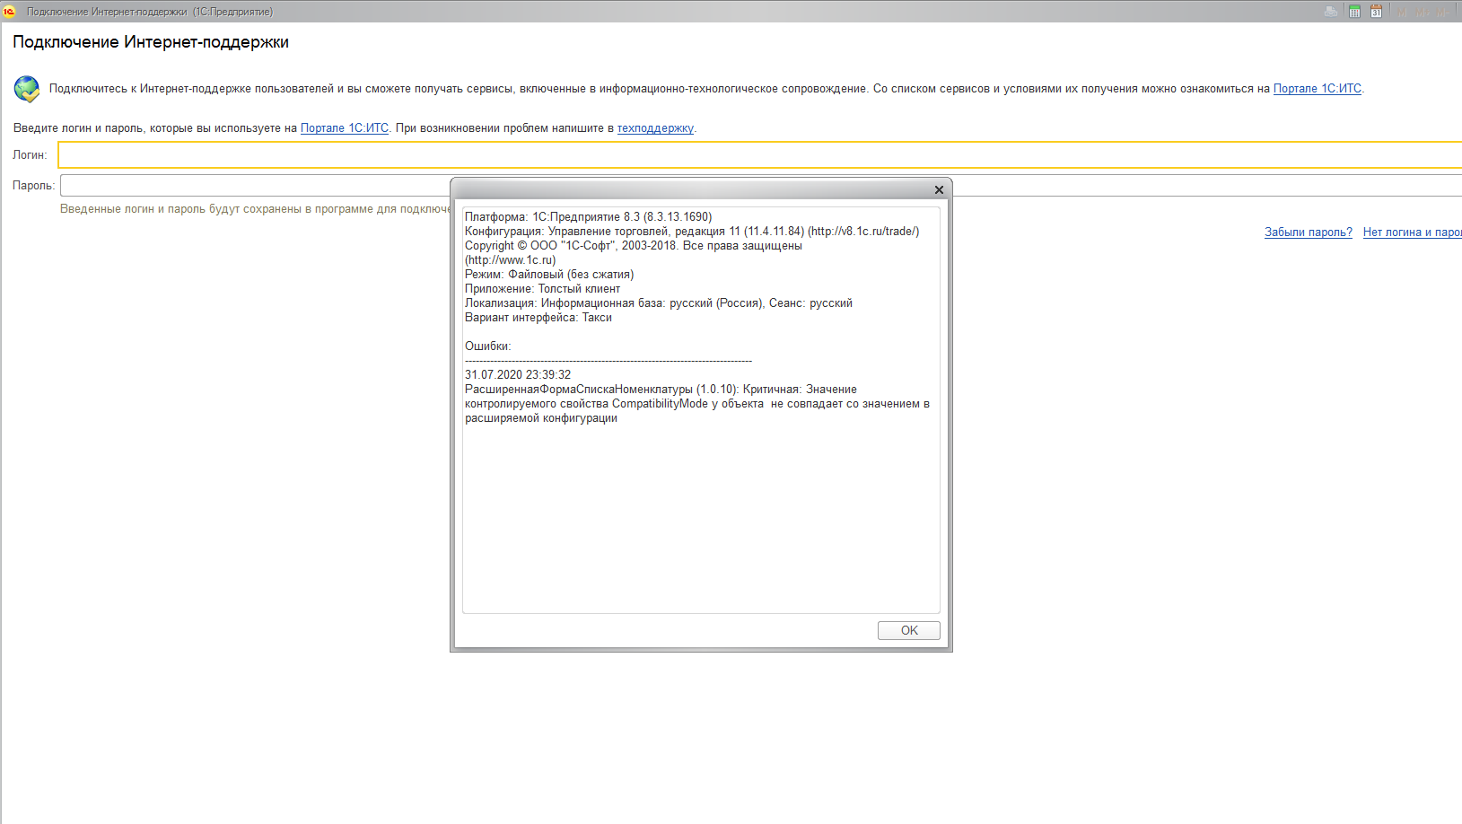1462x824 pixels.
Task: Click the 'Подключение Интернет-поддержки' page heading
Action: pos(151,42)
